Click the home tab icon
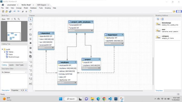 click(3, 5)
